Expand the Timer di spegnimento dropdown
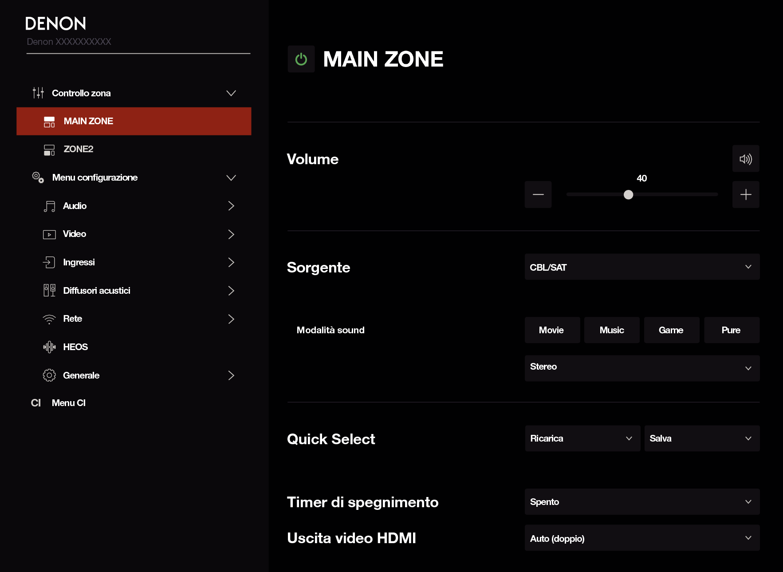Screen dimensions: 783x572 click(x=641, y=502)
